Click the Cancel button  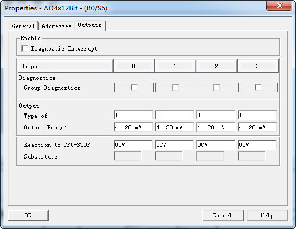click(x=223, y=215)
